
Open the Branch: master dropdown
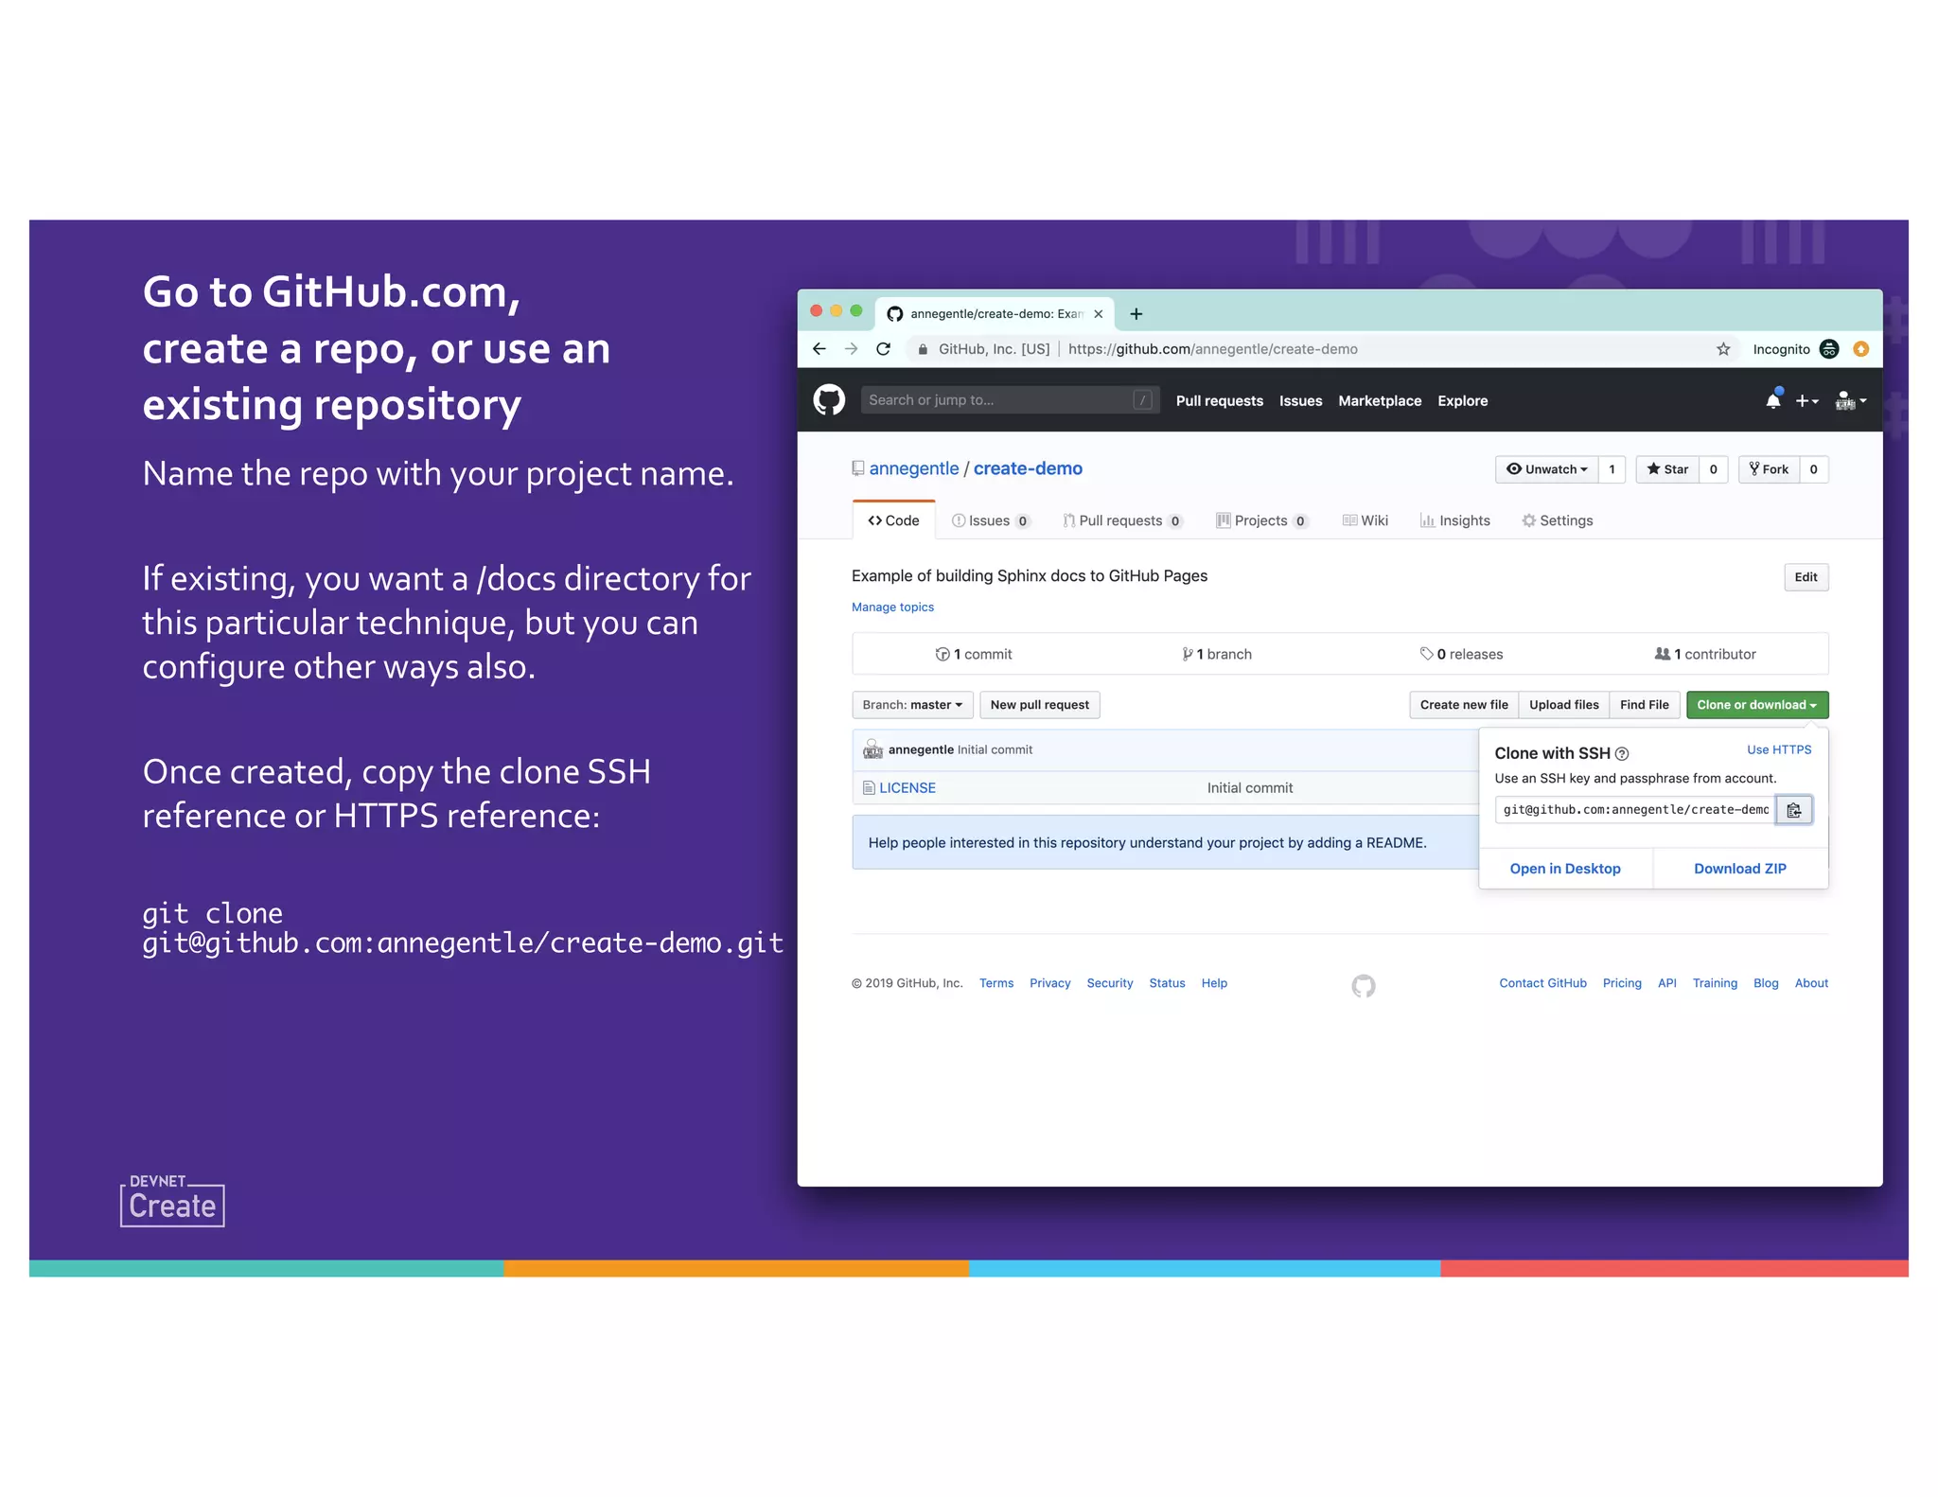point(912,705)
